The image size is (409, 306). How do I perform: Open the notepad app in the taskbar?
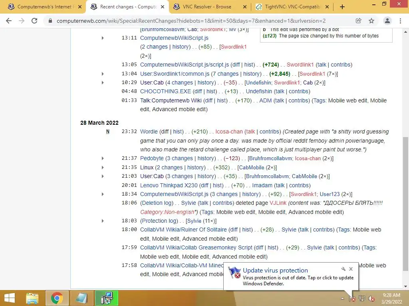point(81,298)
